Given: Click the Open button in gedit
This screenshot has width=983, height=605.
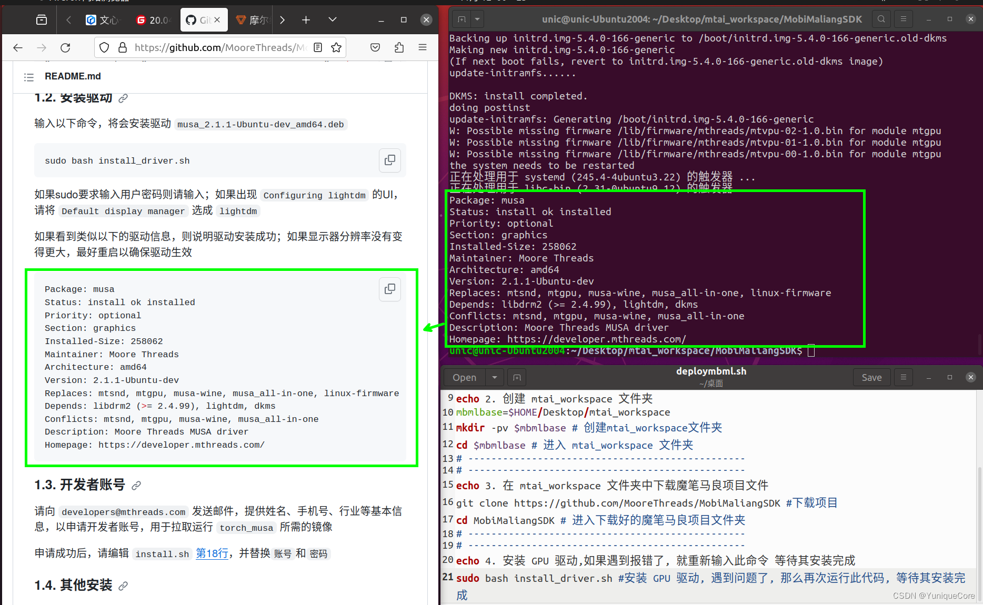Looking at the screenshot, I should [465, 378].
